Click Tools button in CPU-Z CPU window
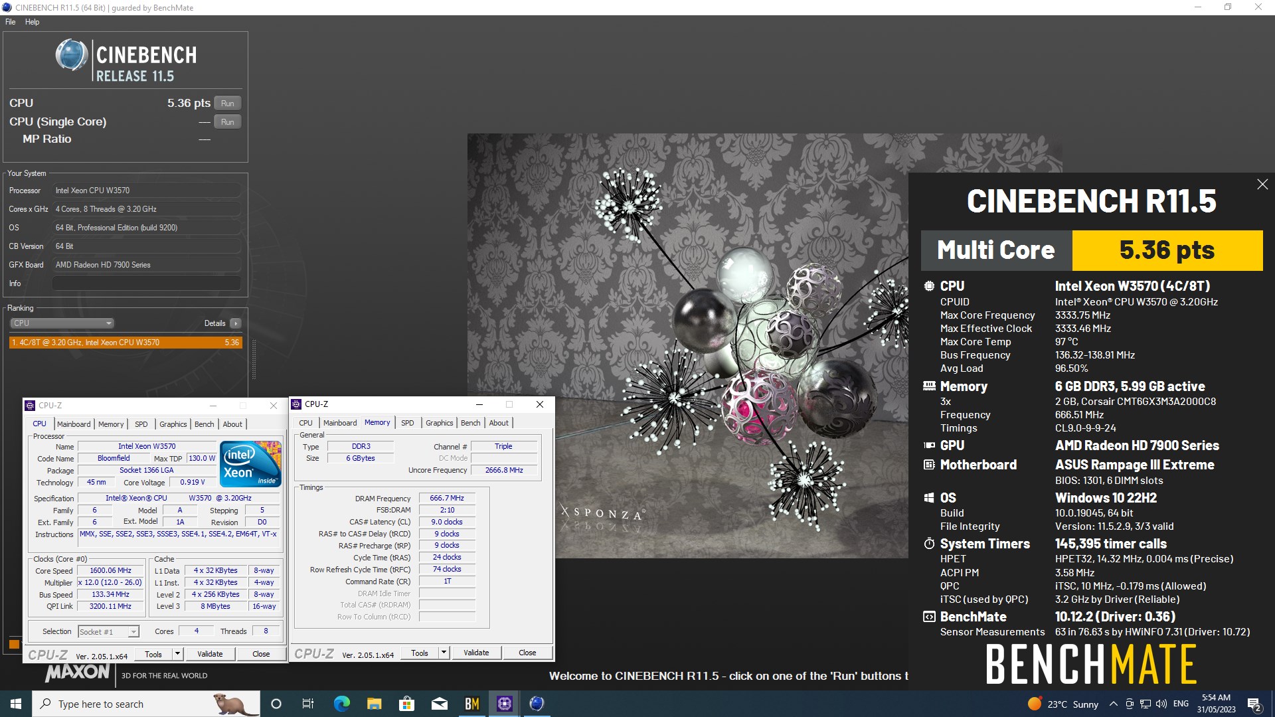Viewport: 1275px width, 717px height. pos(153,654)
